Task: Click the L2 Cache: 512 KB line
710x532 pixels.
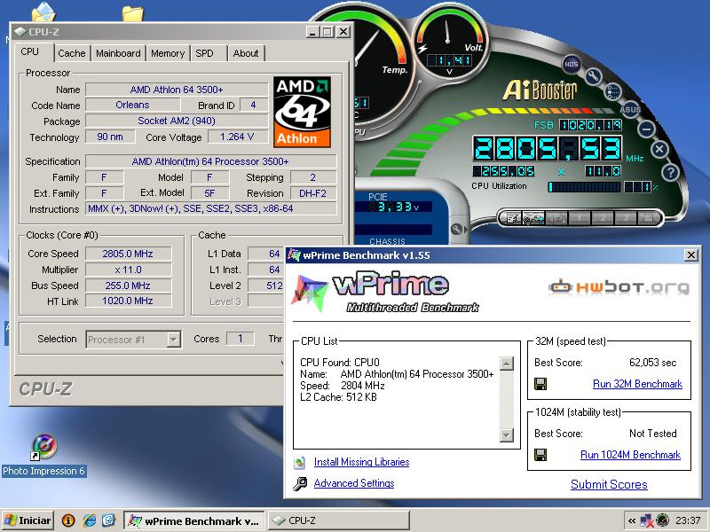Action: pyautogui.click(x=338, y=397)
